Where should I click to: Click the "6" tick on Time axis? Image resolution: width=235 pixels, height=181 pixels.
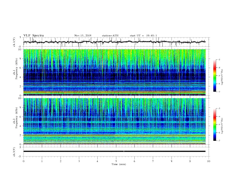coord(134,161)
